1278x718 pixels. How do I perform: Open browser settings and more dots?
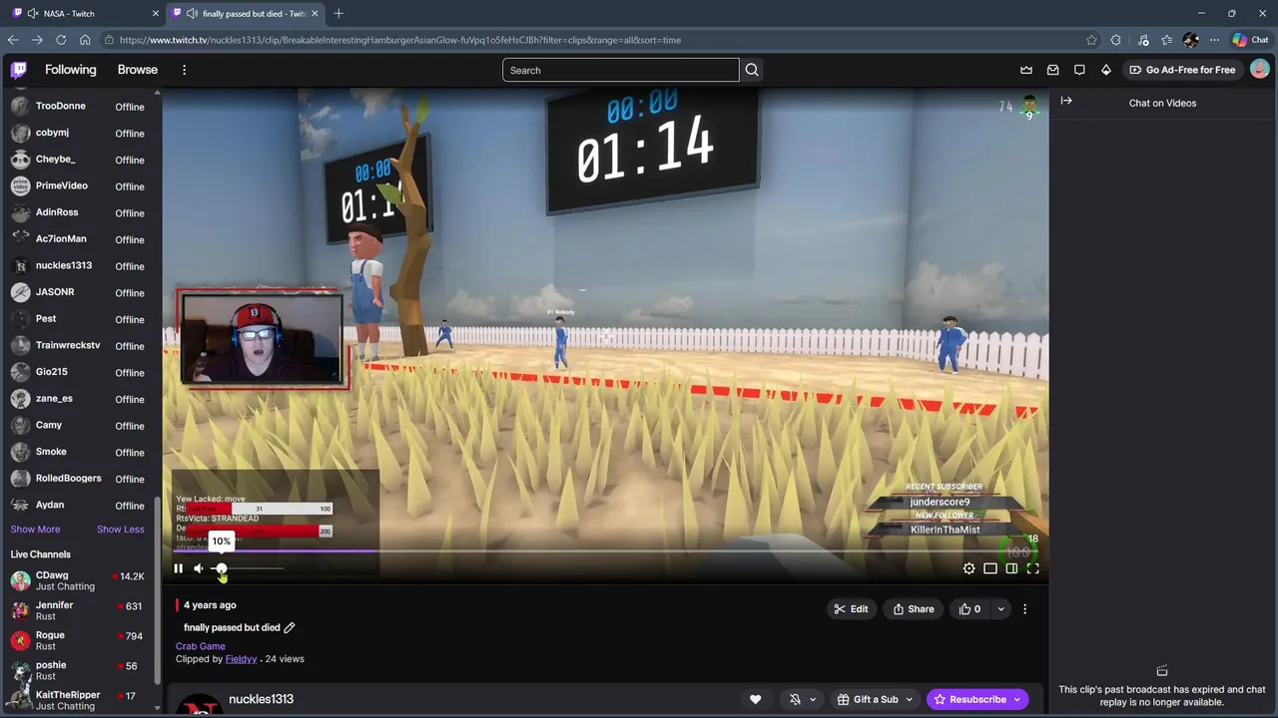click(1214, 40)
